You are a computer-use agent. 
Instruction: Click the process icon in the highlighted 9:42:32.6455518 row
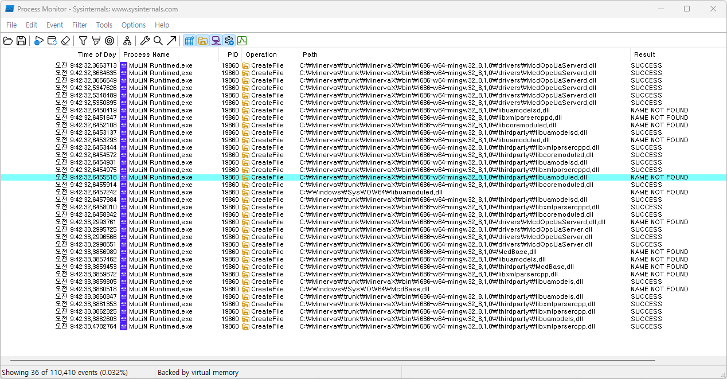tap(124, 177)
